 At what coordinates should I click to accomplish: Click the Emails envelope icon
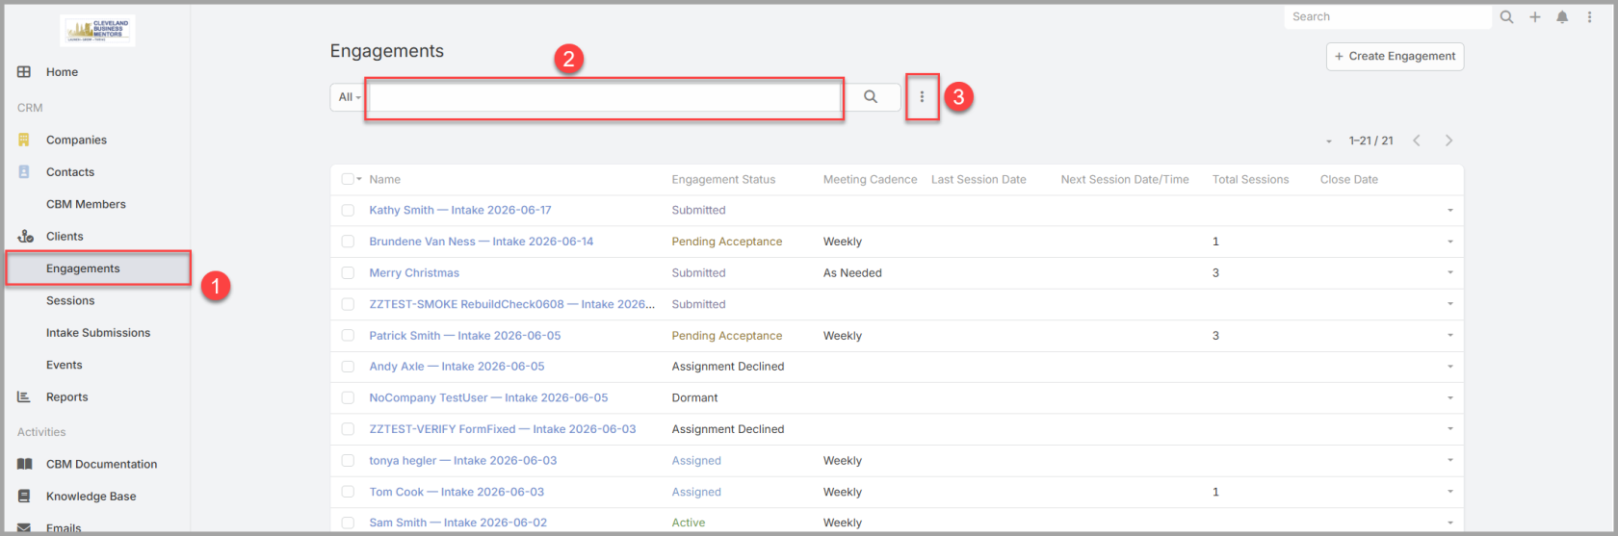(24, 528)
